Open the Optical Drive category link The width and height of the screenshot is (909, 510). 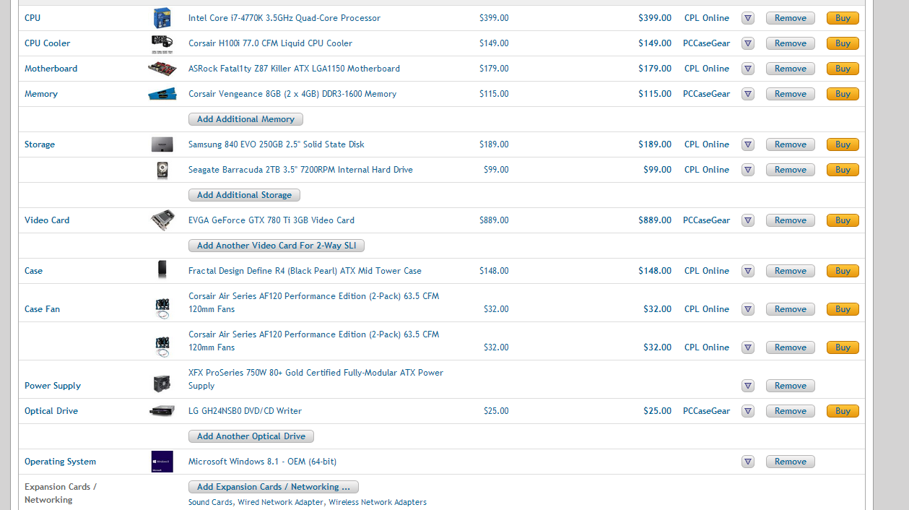[51, 411]
